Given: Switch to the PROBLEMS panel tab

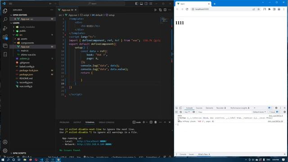Looking at the screenshot, I should (x=64, y=122).
